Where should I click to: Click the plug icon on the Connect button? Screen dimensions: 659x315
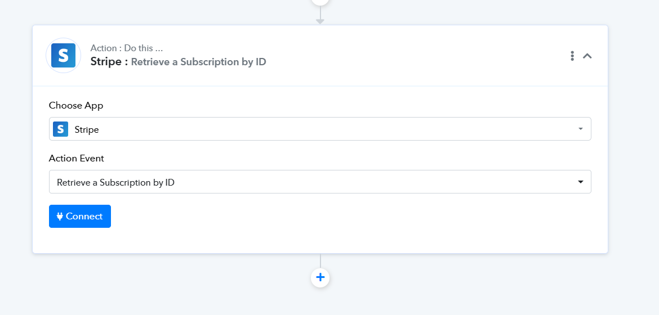point(60,217)
